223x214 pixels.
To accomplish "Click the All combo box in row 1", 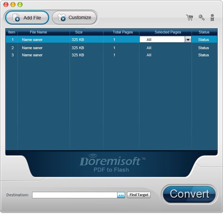I will (165, 40).
